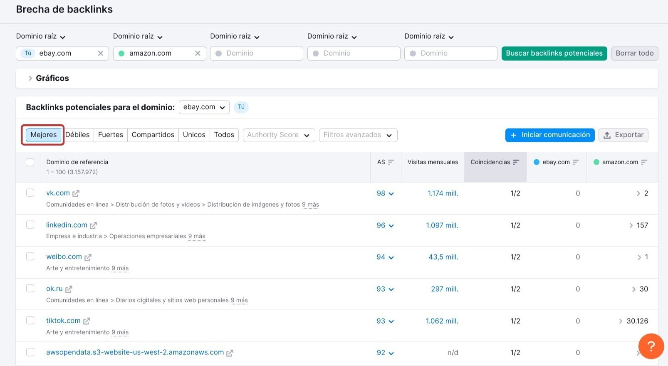The width and height of the screenshot is (668, 366).
Task: Select the Mejores tab
Action: pyautogui.click(x=43, y=135)
